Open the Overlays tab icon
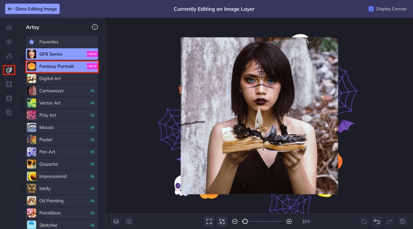The width and height of the screenshot is (413, 229). click(9, 99)
